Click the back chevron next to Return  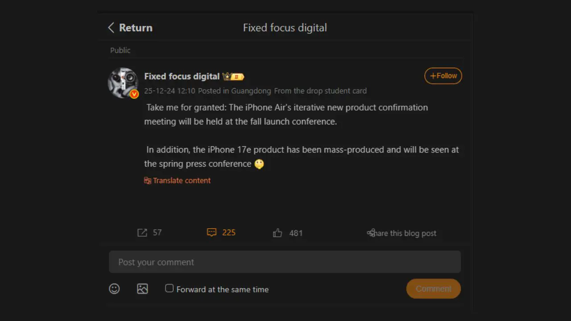pyautogui.click(x=111, y=27)
